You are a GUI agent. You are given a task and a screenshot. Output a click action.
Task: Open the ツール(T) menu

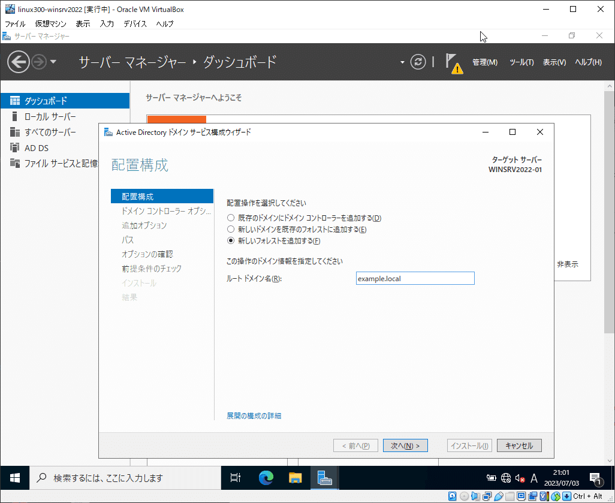pyautogui.click(x=521, y=62)
